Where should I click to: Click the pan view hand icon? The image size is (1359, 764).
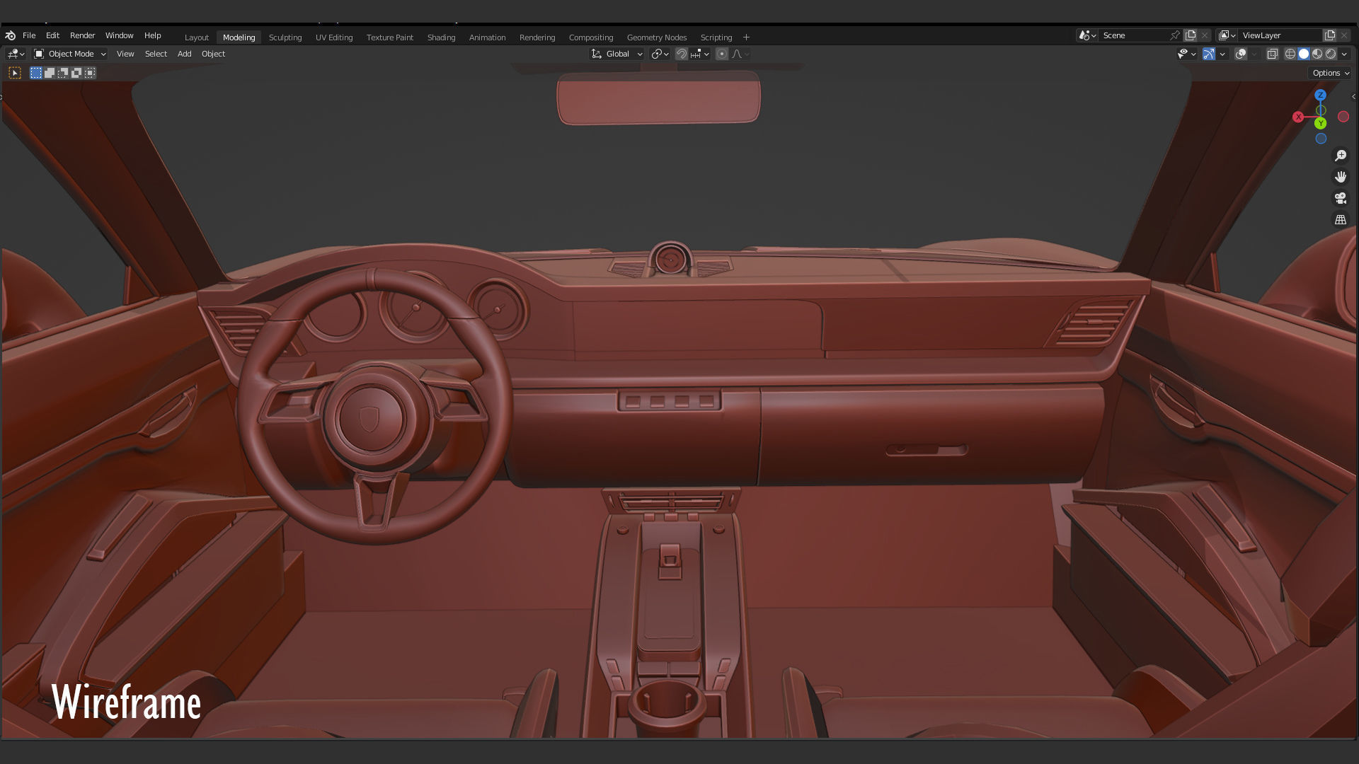point(1341,177)
